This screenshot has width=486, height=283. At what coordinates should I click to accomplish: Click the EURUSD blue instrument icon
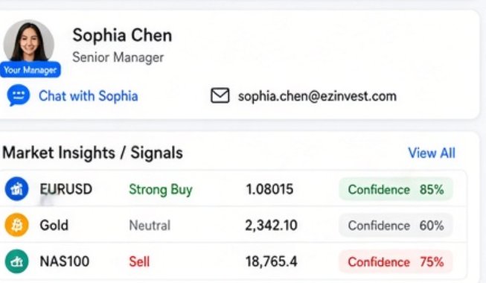[16, 188]
